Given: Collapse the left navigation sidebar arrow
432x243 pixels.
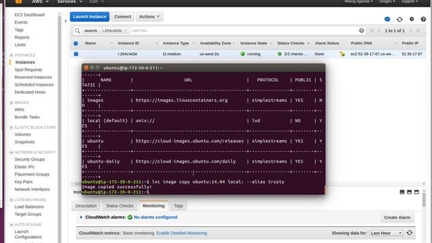Looking at the screenshot, I should (65, 21).
